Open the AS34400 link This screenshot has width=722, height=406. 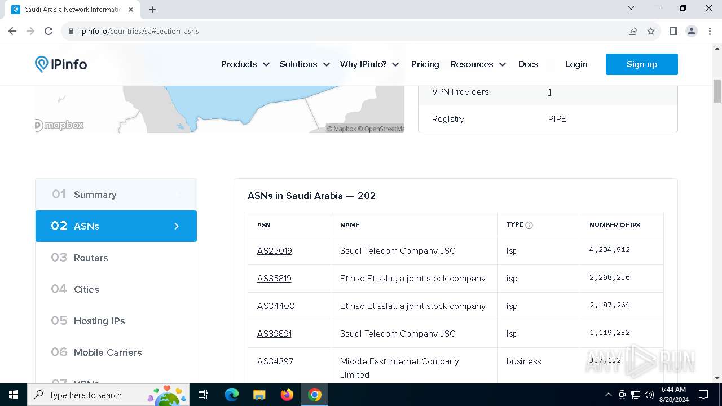pyautogui.click(x=276, y=306)
